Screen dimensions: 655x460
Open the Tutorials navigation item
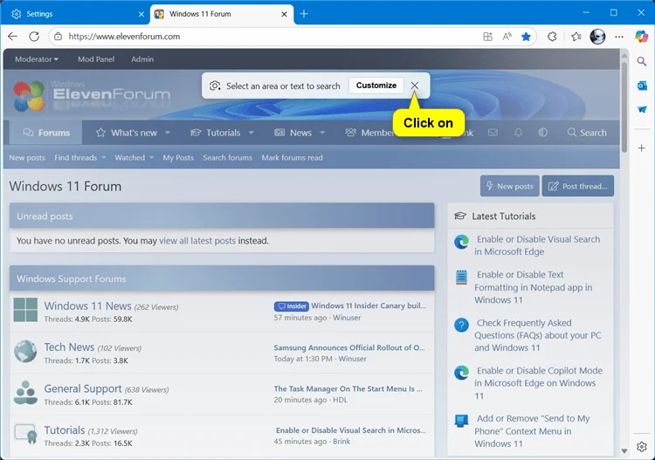[216, 133]
